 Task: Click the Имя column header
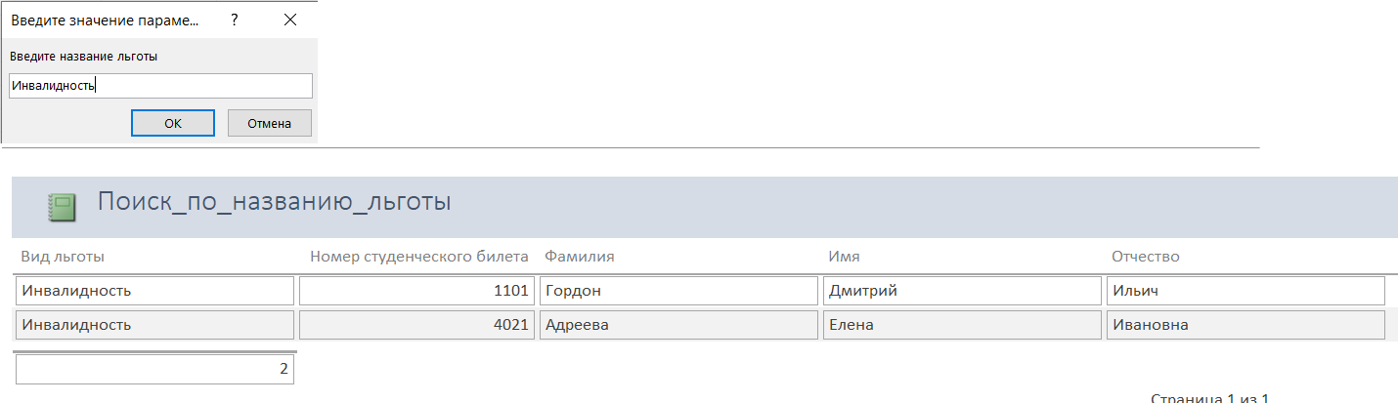pyautogui.click(x=843, y=257)
